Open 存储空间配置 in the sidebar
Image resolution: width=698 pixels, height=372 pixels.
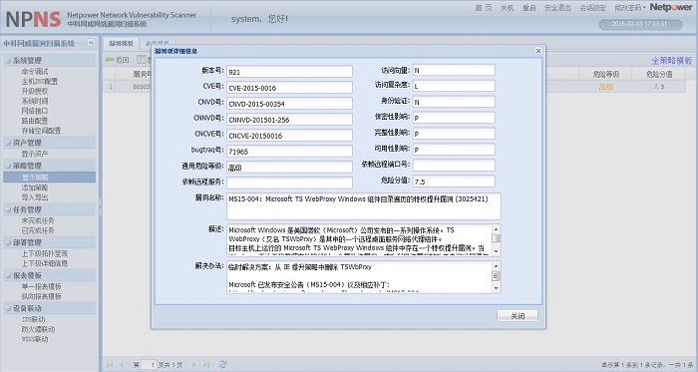pyautogui.click(x=42, y=131)
